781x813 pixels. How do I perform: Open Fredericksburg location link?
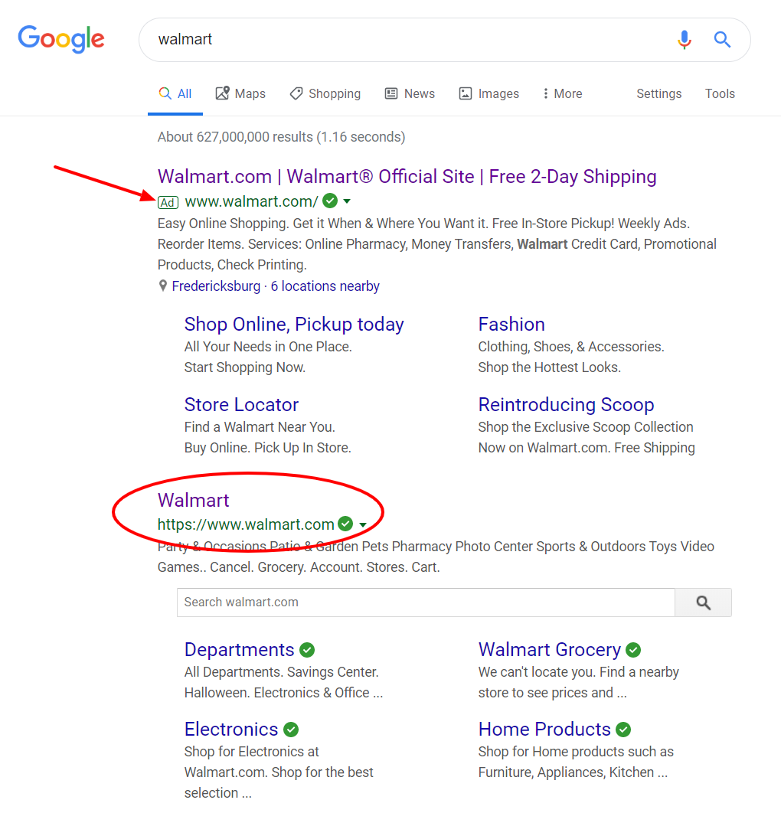click(216, 286)
